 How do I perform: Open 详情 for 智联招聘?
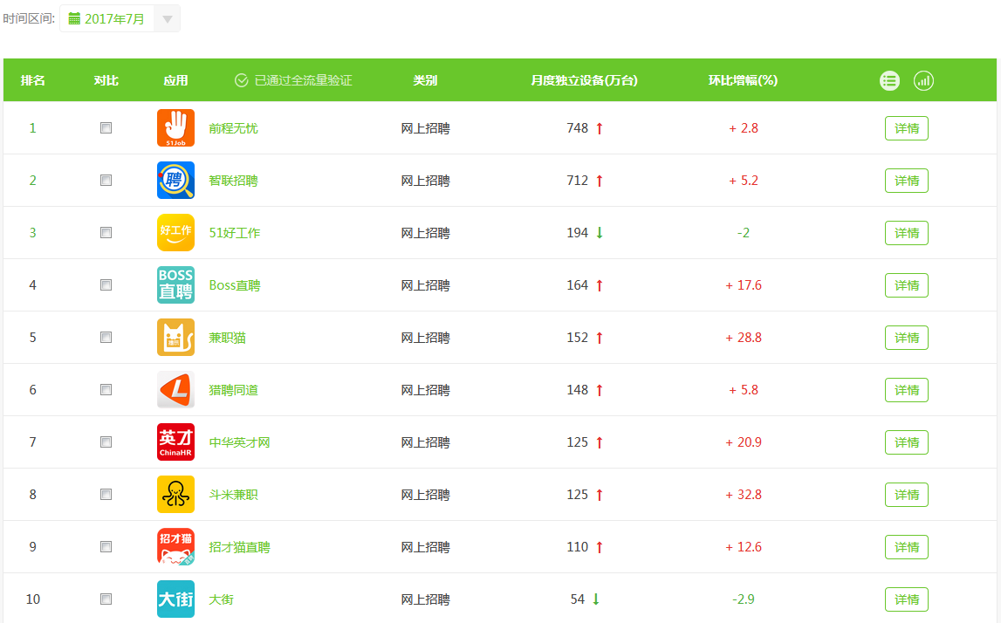point(907,181)
